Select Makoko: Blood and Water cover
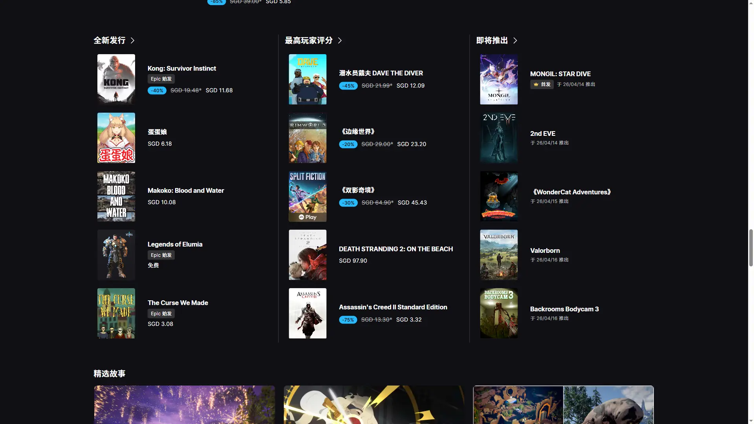This screenshot has height=424, width=754. tap(116, 196)
